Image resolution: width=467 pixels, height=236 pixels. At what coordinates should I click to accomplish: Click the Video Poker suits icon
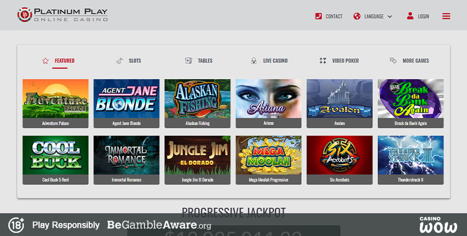(323, 61)
